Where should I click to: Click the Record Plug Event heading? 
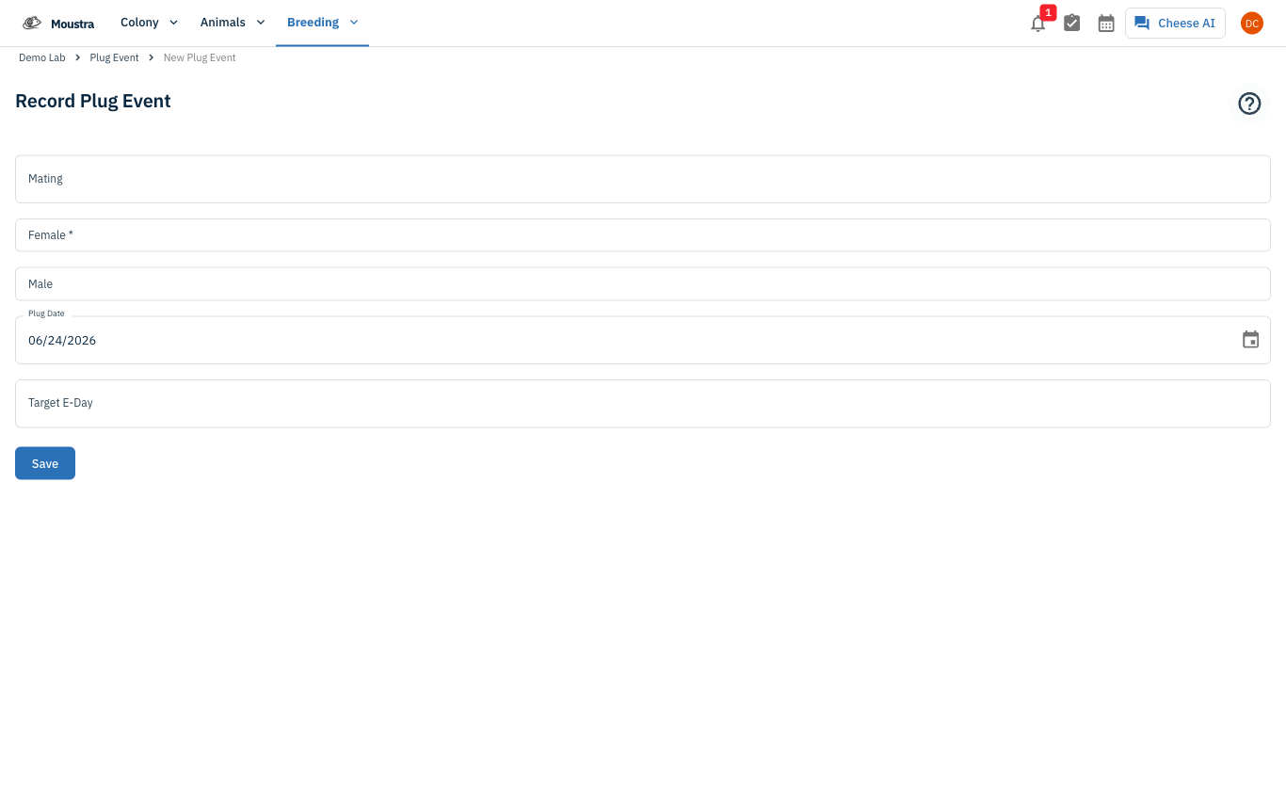(x=93, y=102)
